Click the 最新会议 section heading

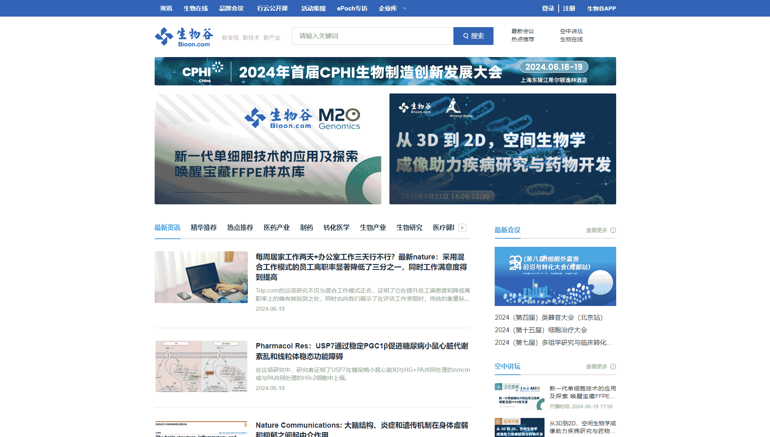coord(507,230)
